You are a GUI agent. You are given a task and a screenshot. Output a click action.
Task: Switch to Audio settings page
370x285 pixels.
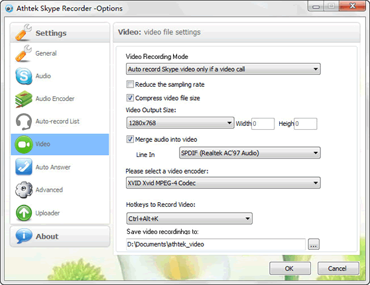click(43, 76)
